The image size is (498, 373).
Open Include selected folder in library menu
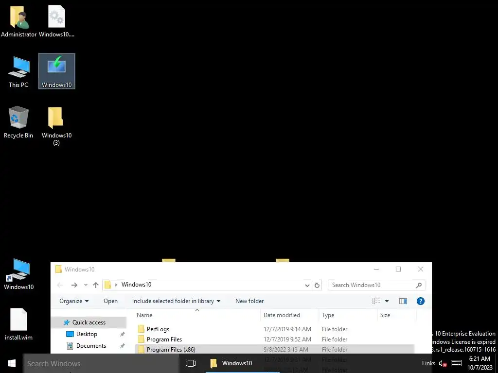tap(176, 301)
